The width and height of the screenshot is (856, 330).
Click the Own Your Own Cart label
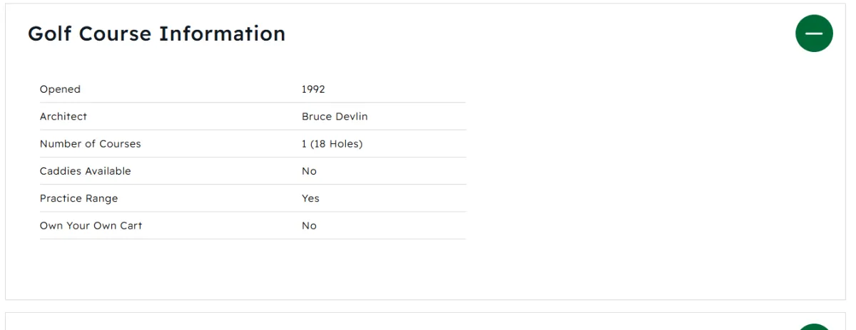click(91, 225)
